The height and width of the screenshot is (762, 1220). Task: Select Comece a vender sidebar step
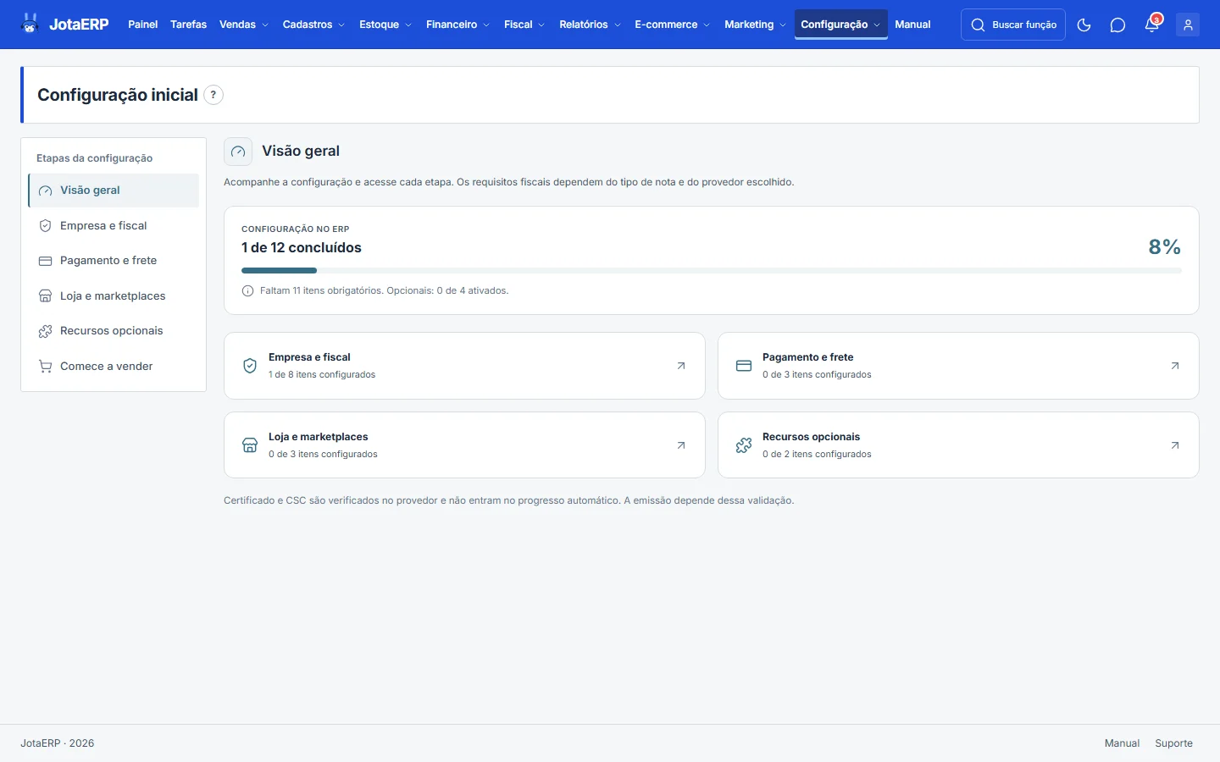(x=114, y=367)
